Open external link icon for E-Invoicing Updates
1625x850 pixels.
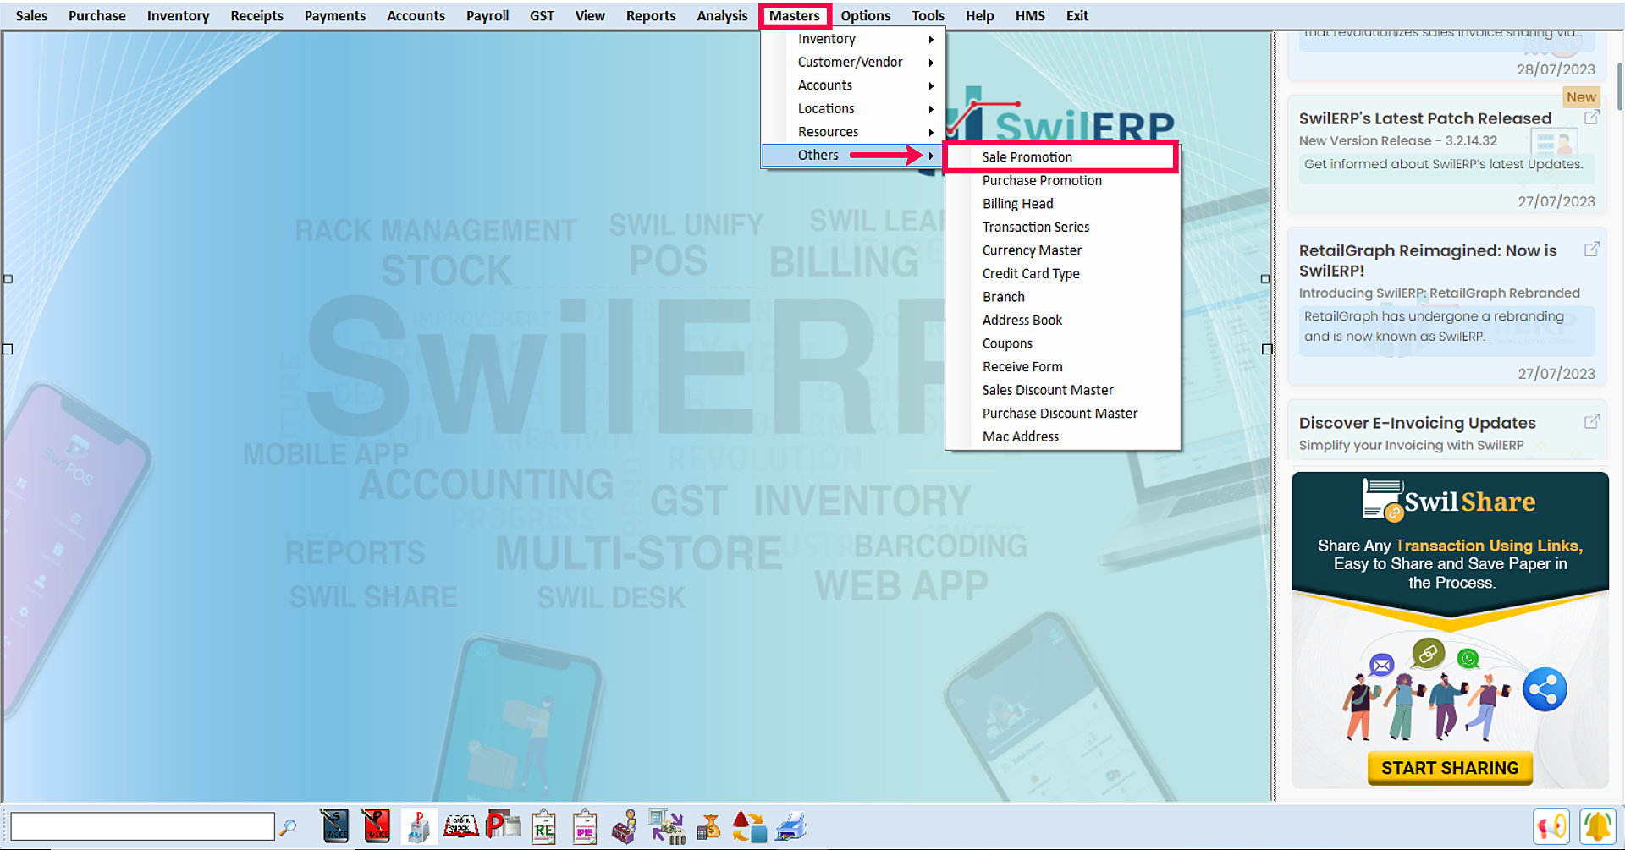(1591, 422)
